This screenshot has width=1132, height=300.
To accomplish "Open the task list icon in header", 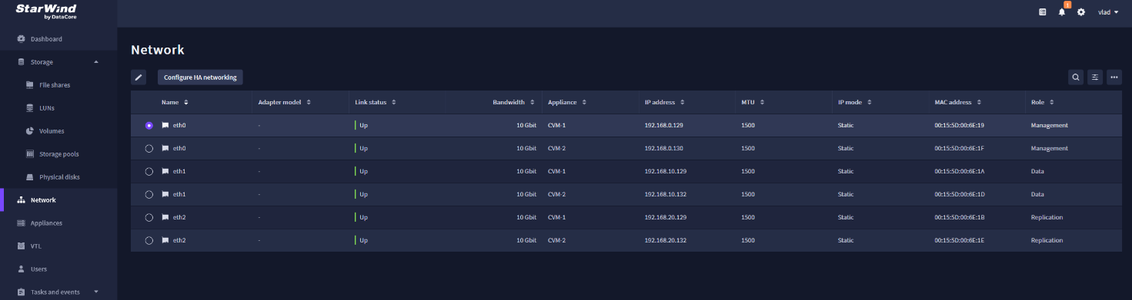I will 1043,12.
